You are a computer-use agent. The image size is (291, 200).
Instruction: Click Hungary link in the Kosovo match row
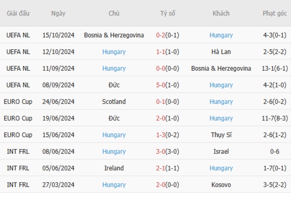tap(114, 185)
